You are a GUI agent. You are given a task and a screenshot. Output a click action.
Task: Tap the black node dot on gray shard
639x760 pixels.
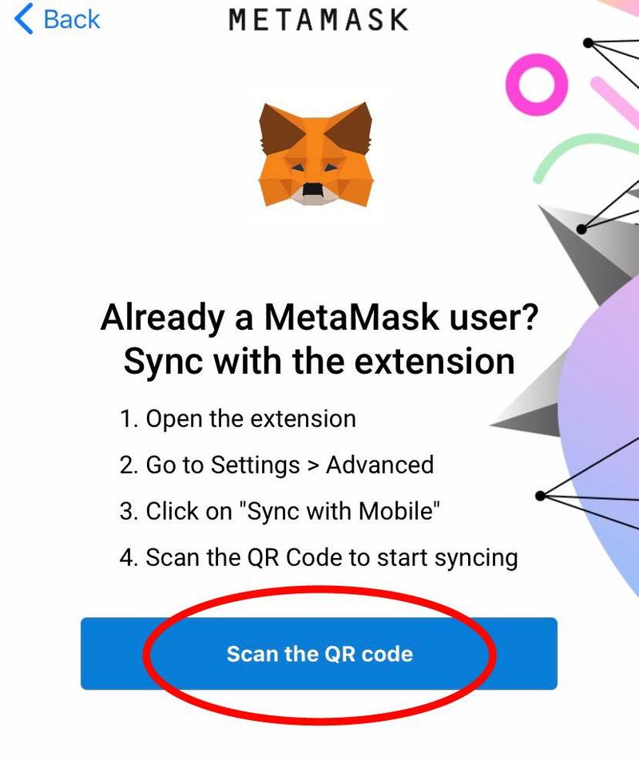pos(581,229)
